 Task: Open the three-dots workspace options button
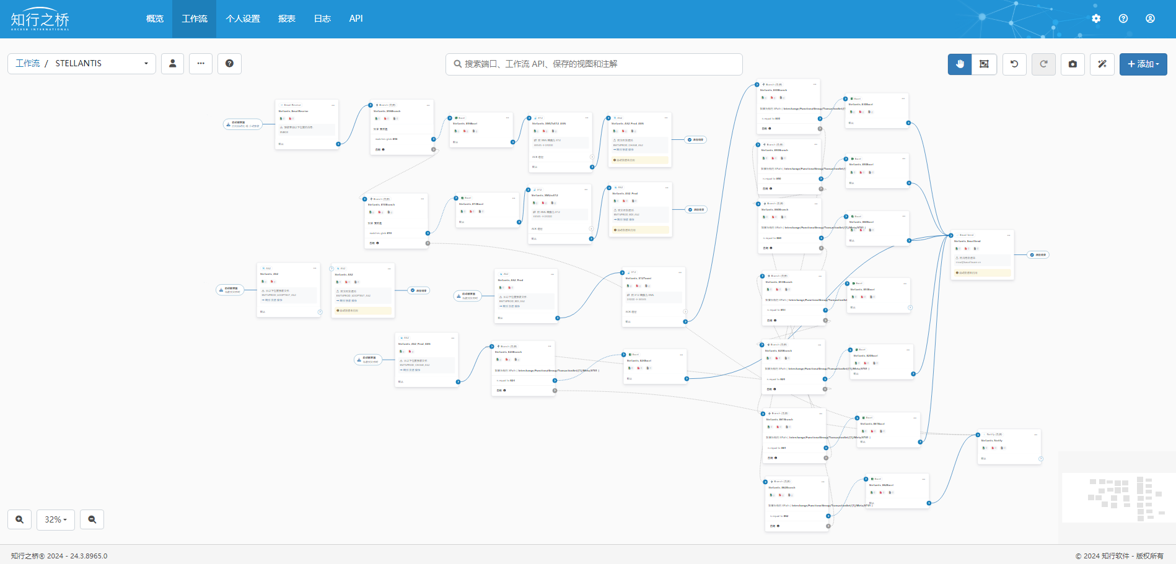201,64
